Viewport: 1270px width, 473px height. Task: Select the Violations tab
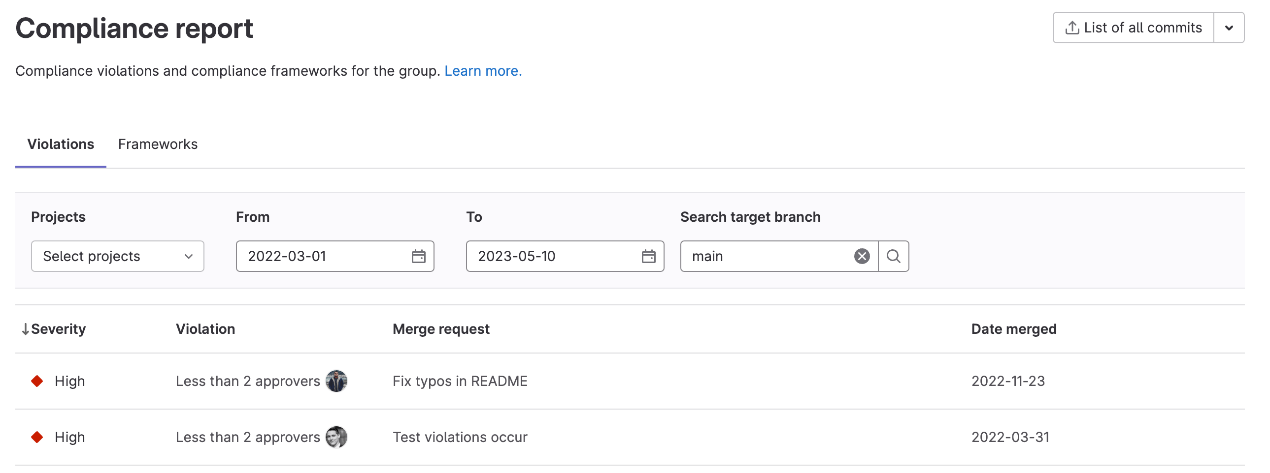coord(61,144)
